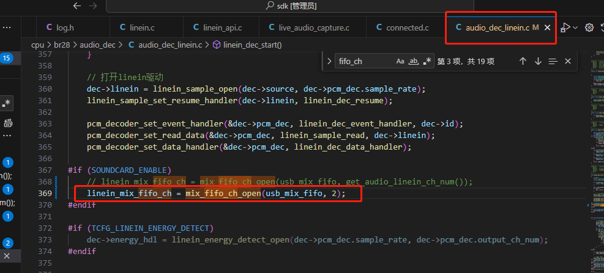Go back with the left arrow

coord(78,5)
